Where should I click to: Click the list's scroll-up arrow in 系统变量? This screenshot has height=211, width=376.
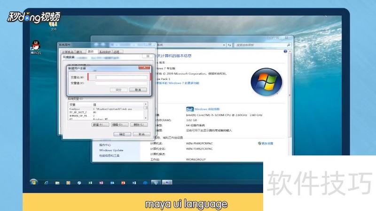(145, 104)
